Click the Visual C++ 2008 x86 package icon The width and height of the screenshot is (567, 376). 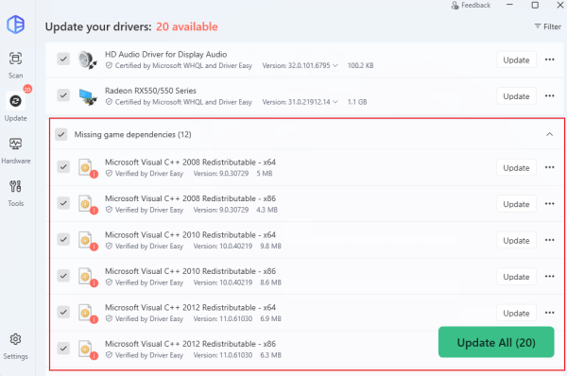tap(88, 204)
